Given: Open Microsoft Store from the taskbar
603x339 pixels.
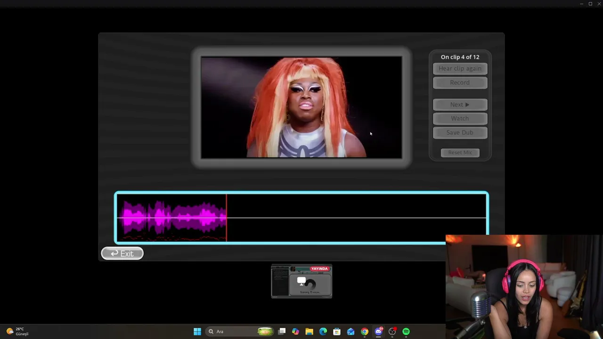Looking at the screenshot, I should (337, 331).
